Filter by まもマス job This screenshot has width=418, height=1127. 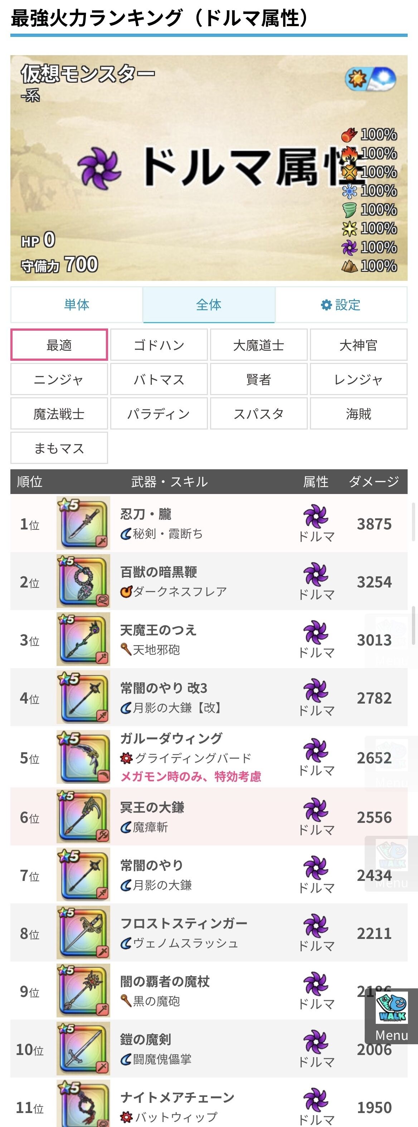pos(59,448)
